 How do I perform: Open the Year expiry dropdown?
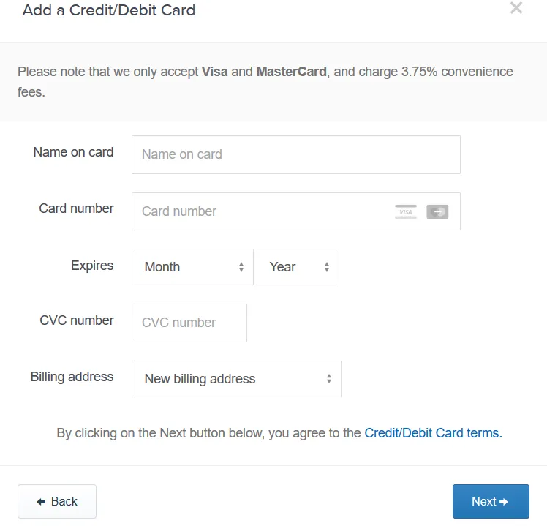[x=298, y=267]
